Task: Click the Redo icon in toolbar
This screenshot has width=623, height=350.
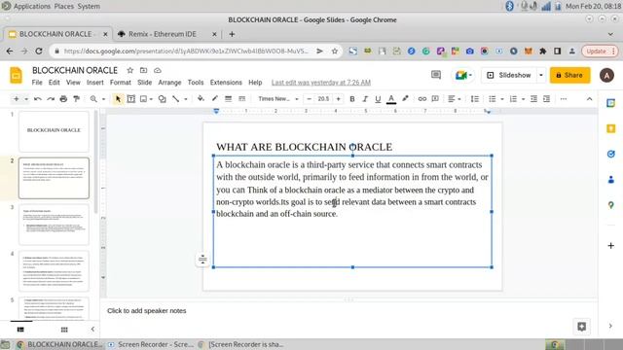Action: [51, 99]
